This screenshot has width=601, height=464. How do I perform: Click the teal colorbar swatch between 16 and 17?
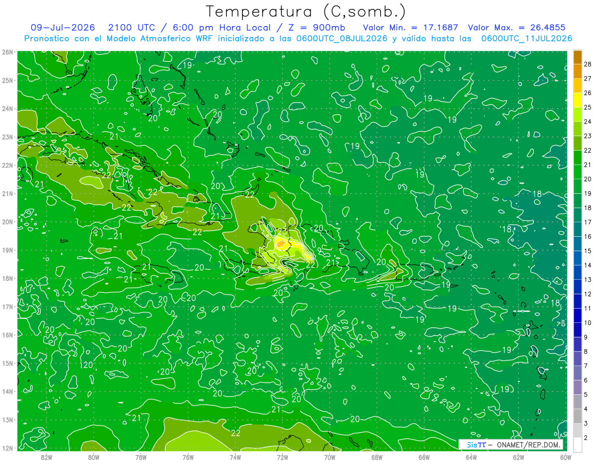577,229
